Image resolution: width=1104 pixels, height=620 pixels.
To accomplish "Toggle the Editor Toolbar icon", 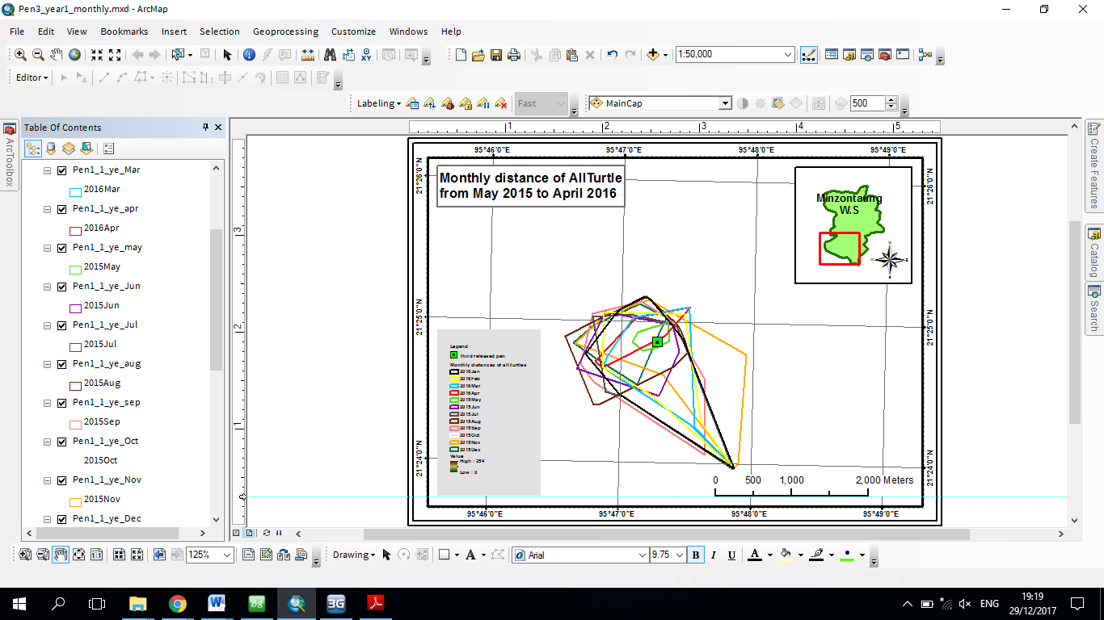I will click(808, 55).
